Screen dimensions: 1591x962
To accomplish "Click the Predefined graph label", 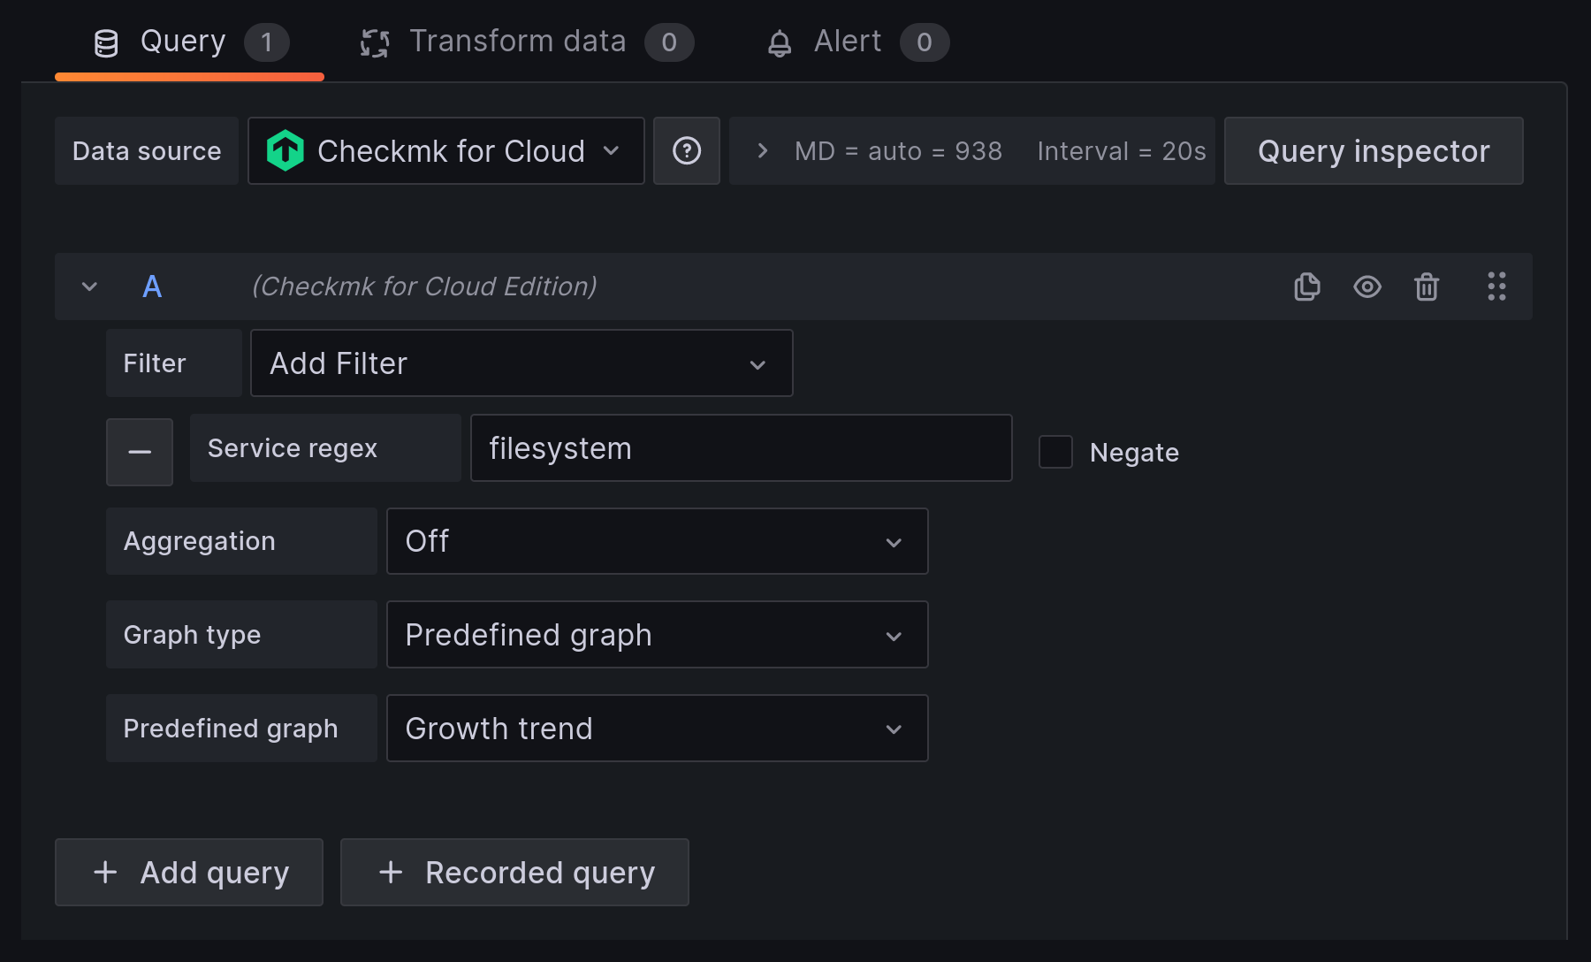I will [x=241, y=729].
